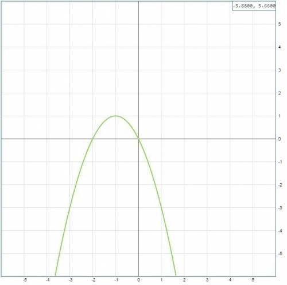Select the y-axis tick label 2

[280, 93]
